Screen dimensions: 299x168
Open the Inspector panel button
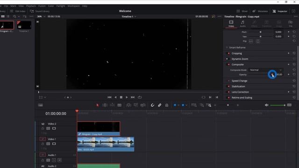click(280, 11)
